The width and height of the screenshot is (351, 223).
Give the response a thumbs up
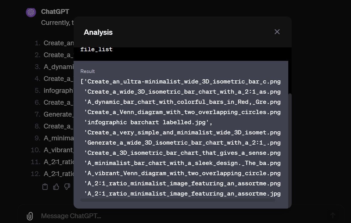pos(56,186)
